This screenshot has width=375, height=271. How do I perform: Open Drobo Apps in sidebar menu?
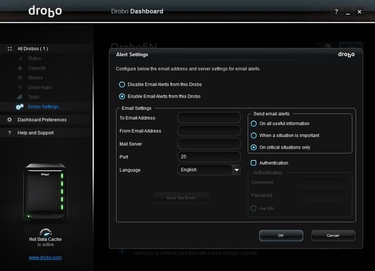coord(40,87)
